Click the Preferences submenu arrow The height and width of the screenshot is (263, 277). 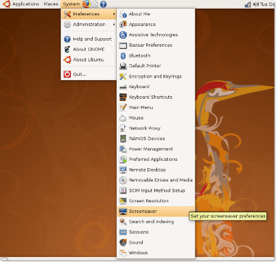[114, 14]
